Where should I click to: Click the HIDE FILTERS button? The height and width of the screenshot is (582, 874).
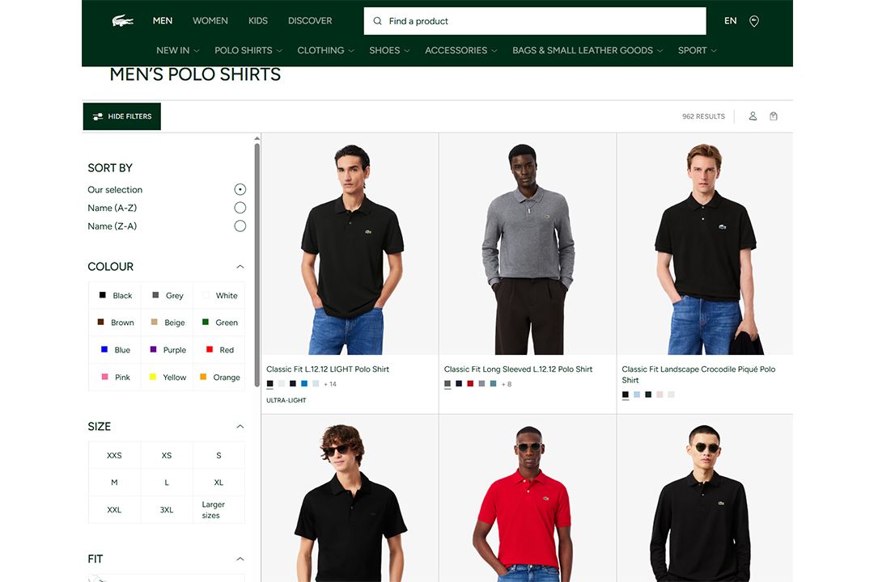click(x=121, y=116)
